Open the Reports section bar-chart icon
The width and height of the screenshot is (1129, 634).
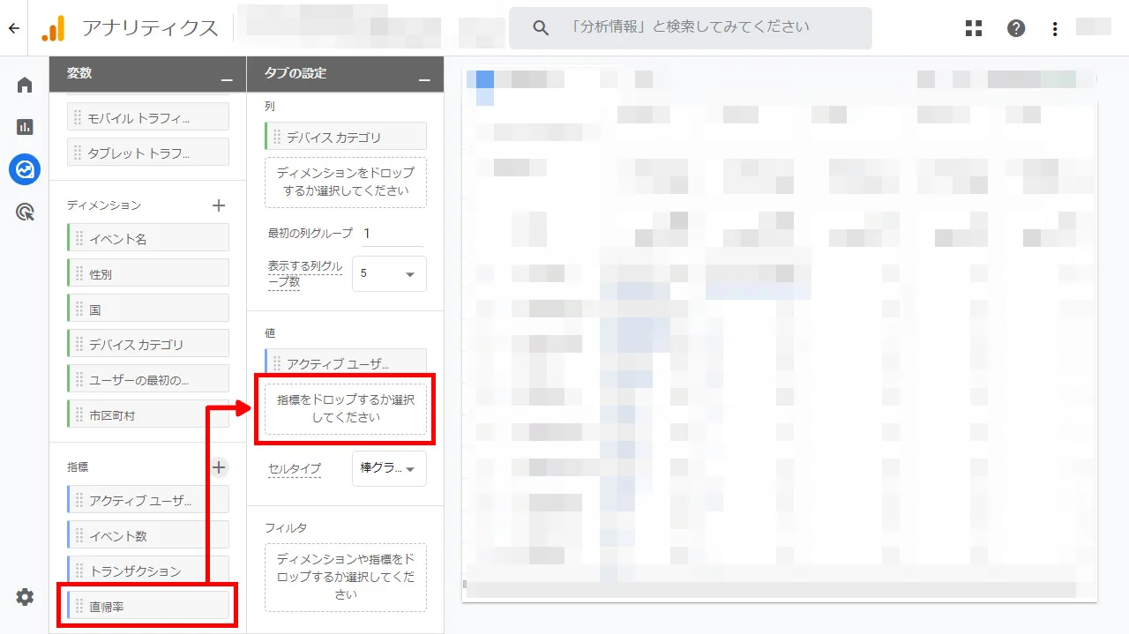pyautogui.click(x=24, y=127)
